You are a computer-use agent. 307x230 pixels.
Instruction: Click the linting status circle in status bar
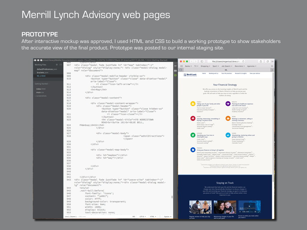160,217
